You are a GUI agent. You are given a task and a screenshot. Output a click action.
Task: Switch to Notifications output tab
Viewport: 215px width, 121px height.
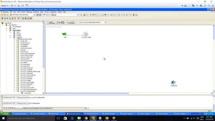click(x=48, y=108)
